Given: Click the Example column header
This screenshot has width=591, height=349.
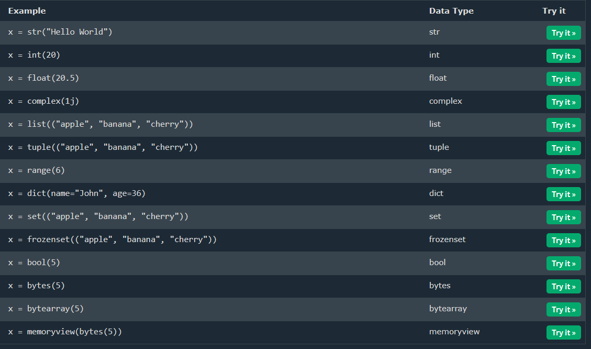Looking at the screenshot, I should [27, 10].
